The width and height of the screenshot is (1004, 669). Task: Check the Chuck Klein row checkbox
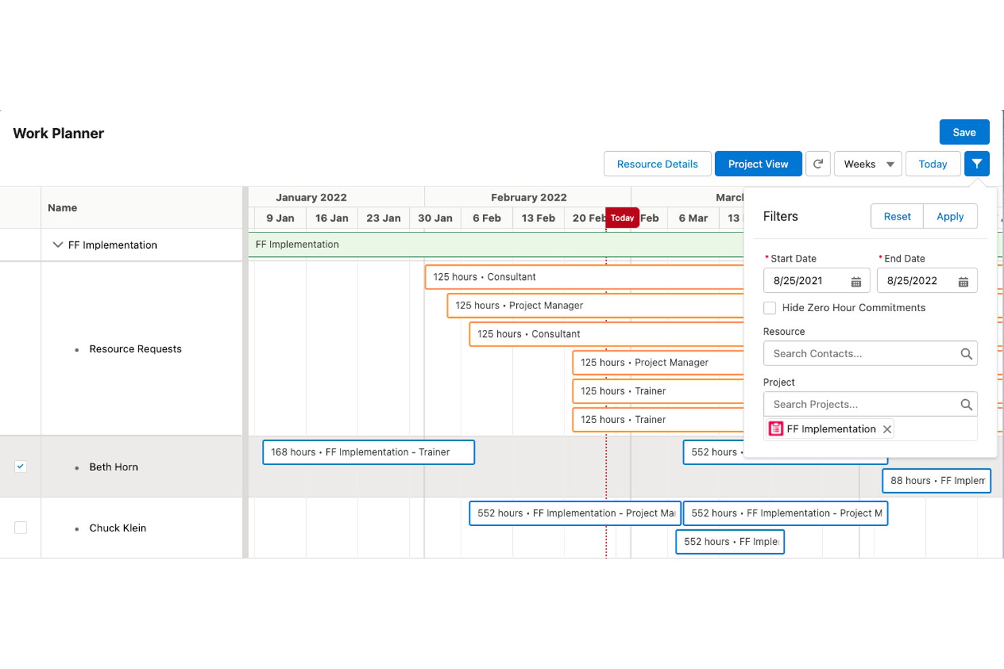(x=21, y=527)
